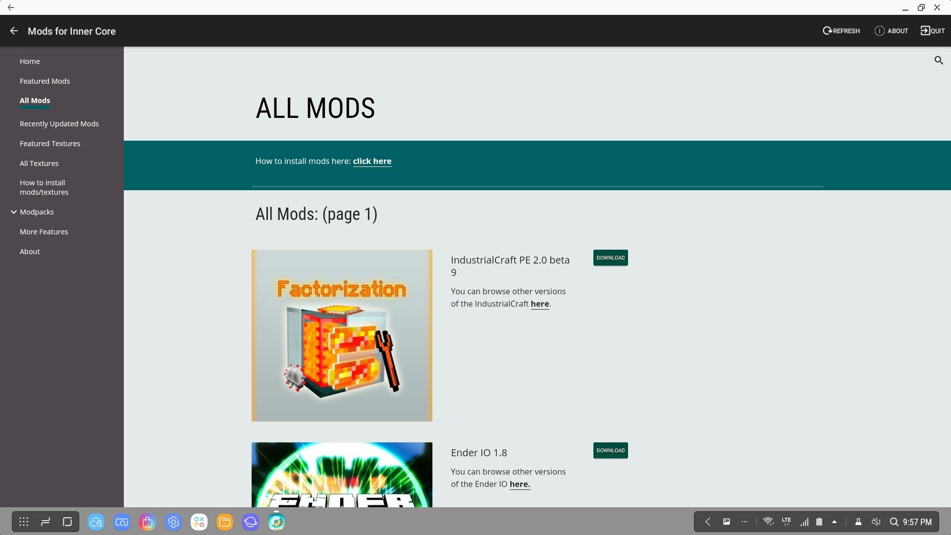Open Galaxy Store shopping bag icon
The width and height of the screenshot is (951, 535).
[148, 522]
